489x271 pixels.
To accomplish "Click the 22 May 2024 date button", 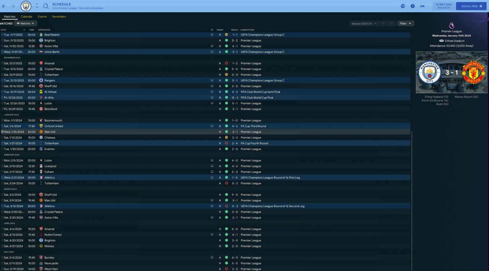I will coord(443,6).
